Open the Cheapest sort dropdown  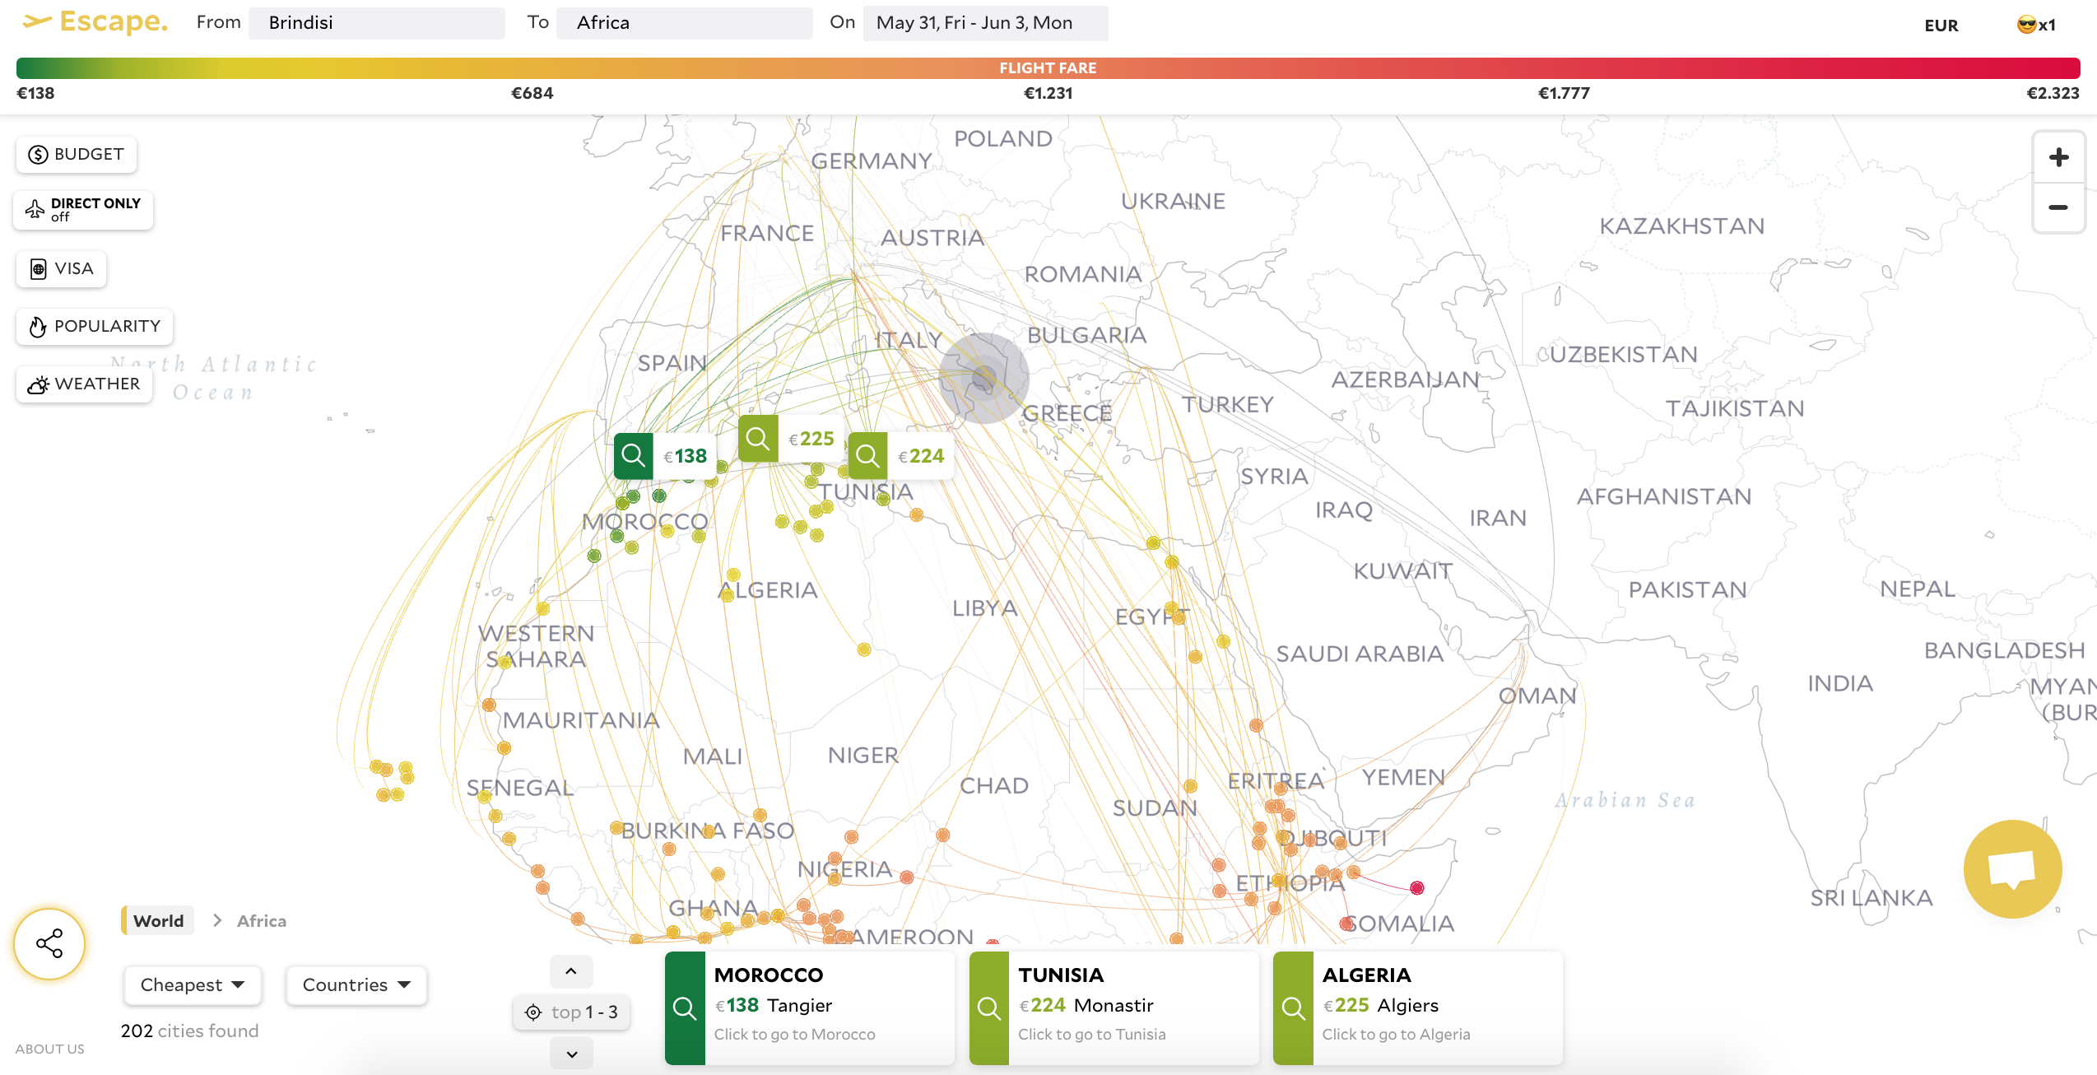tap(193, 985)
